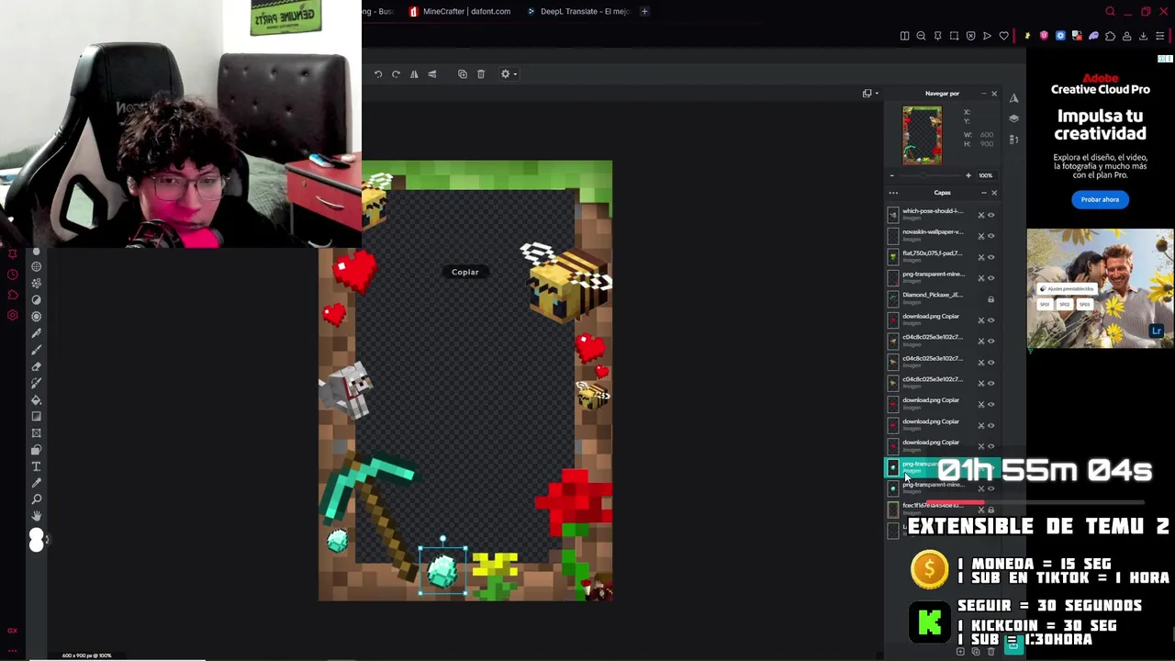Viewport: 1175px width, 661px height.
Task: Click the Undo arrow in the top toolbar
Action: 377,74
